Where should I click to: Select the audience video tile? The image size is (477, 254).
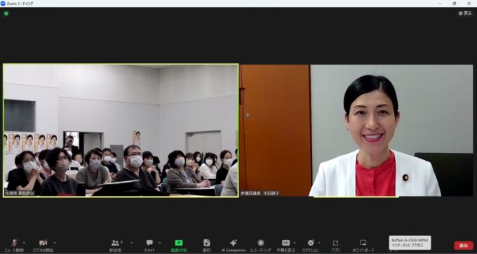121,131
